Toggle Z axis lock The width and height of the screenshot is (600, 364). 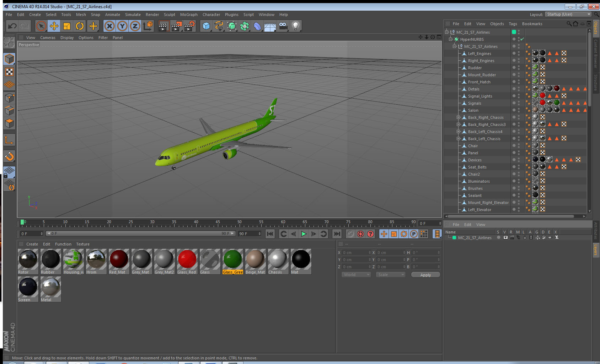[135, 26]
